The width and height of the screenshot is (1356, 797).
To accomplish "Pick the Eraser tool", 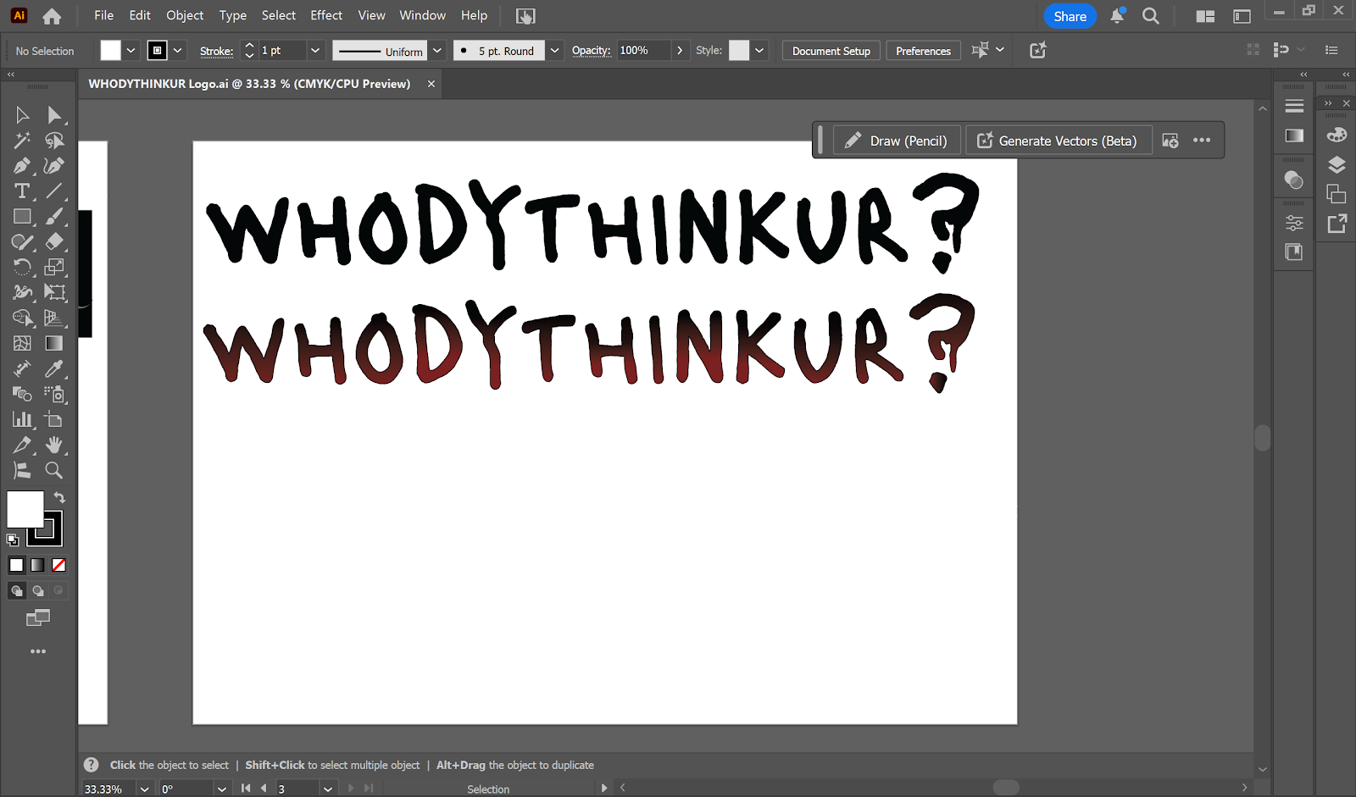I will (x=54, y=242).
